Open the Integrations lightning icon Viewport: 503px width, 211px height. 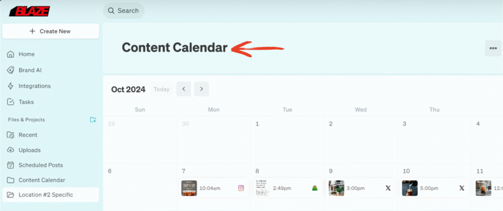coord(11,86)
